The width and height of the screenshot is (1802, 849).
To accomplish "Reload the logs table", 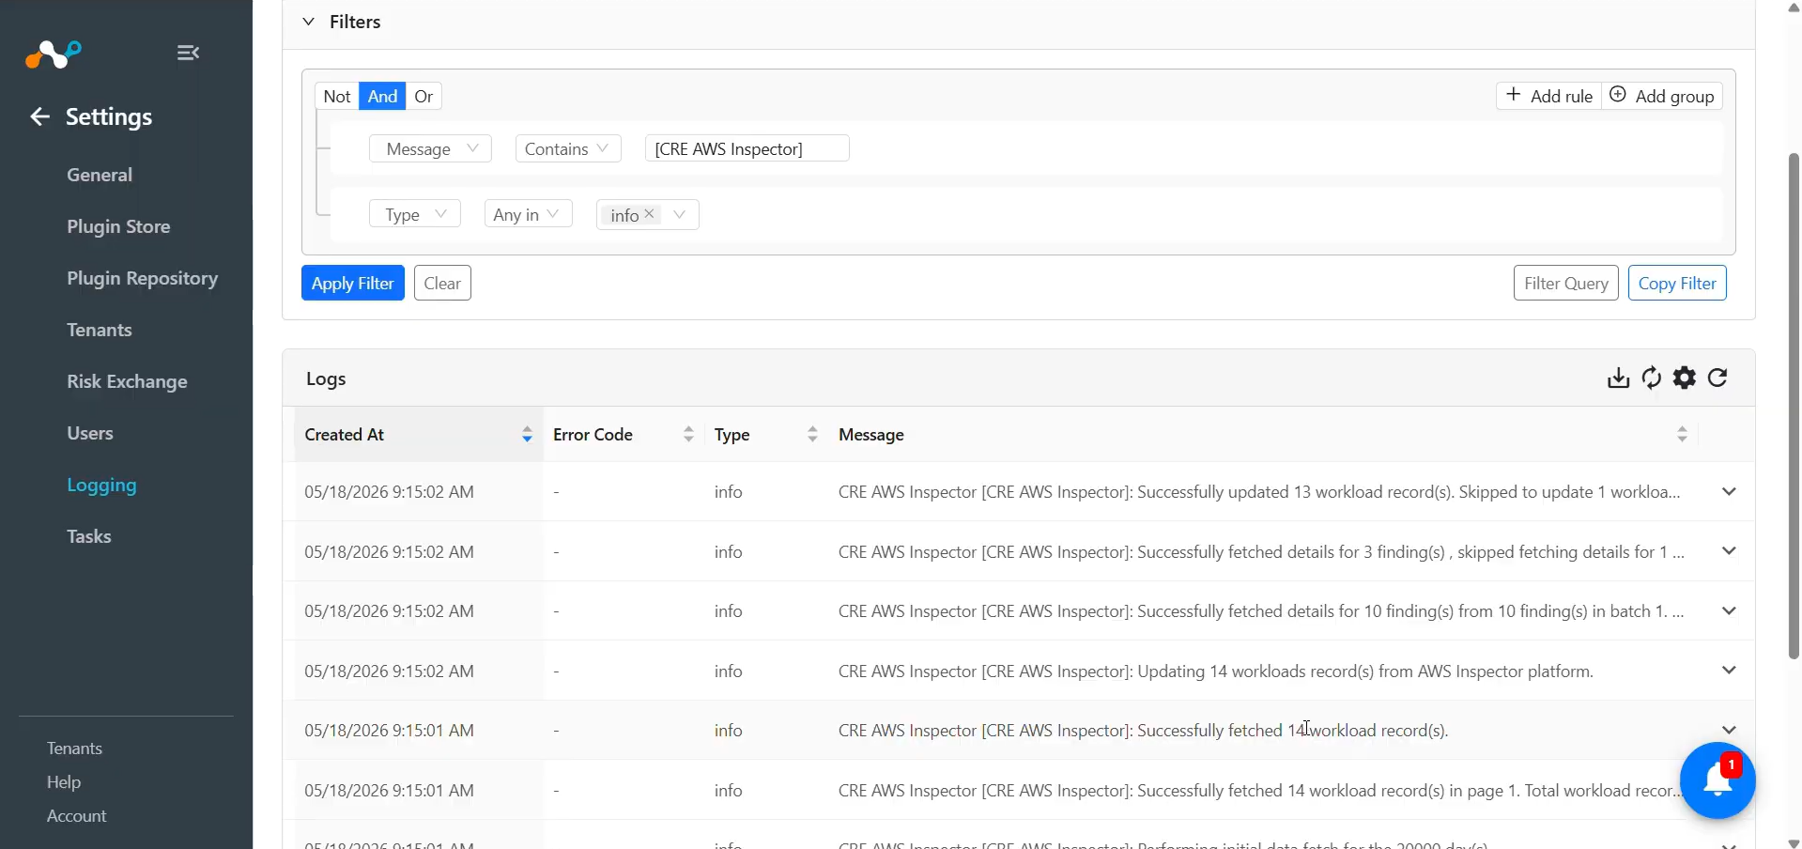I will click(x=1717, y=378).
